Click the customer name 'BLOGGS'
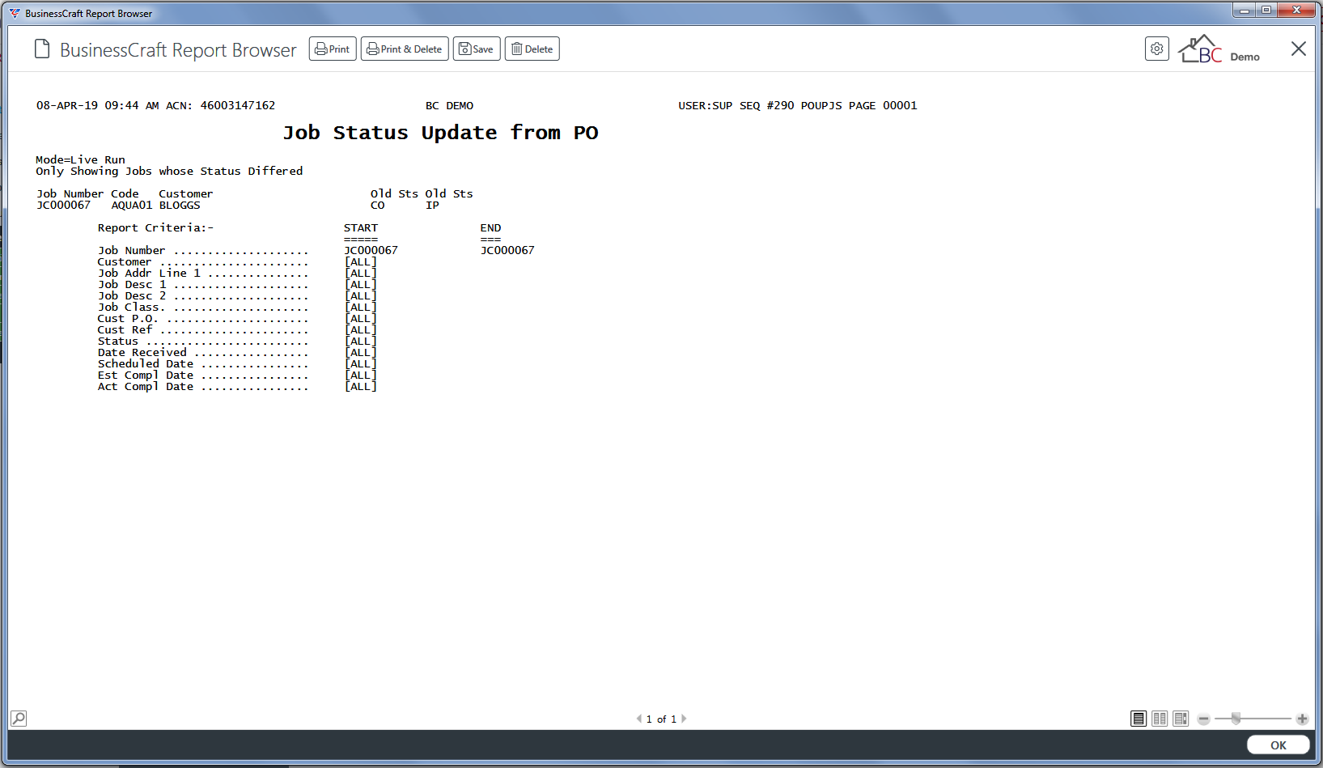Viewport: 1323px width, 768px height. [x=180, y=206]
